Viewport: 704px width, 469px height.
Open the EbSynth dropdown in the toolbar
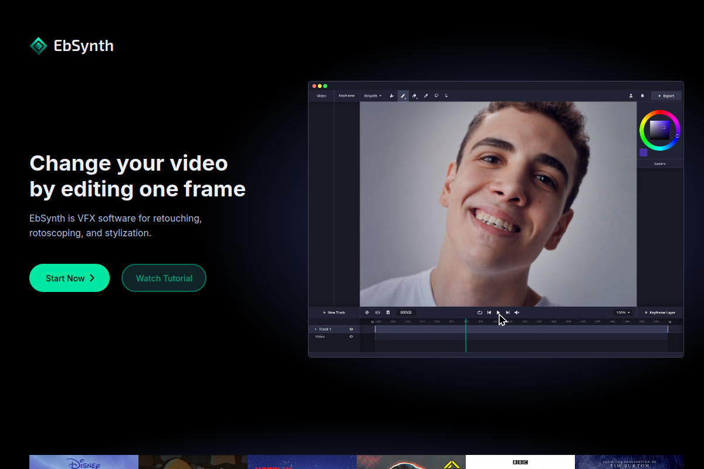coord(373,96)
